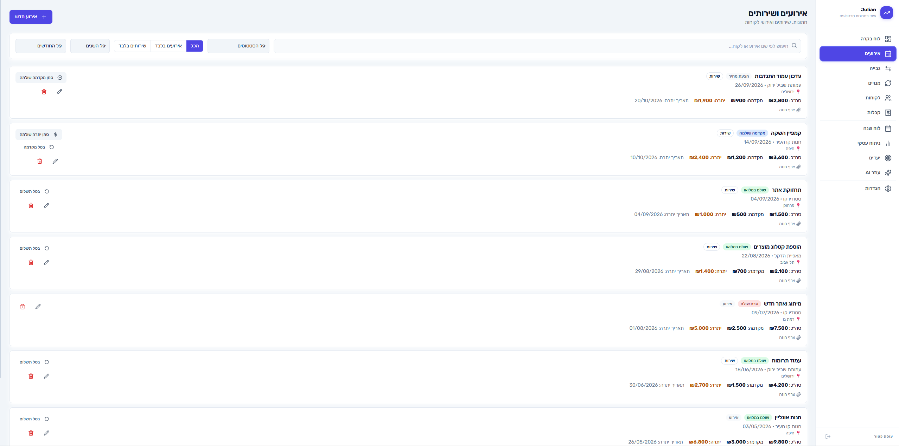
Task: Open לוח בקרה in the sidebar
Action: 858,39
